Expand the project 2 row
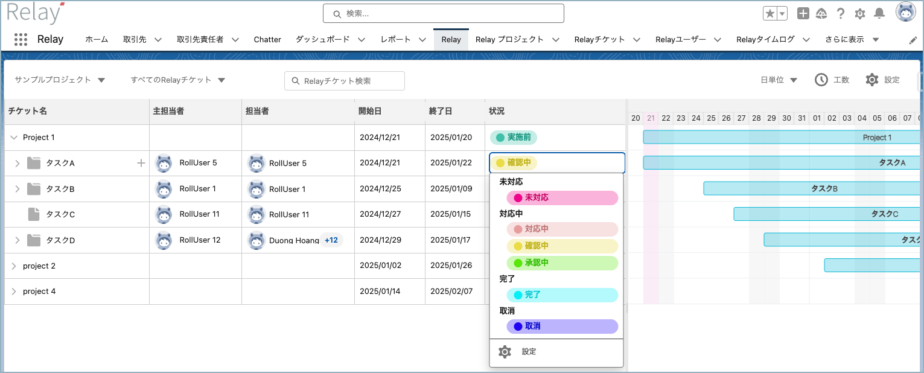Image resolution: width=924 pixels, height=373 pixels. (14, 266)
